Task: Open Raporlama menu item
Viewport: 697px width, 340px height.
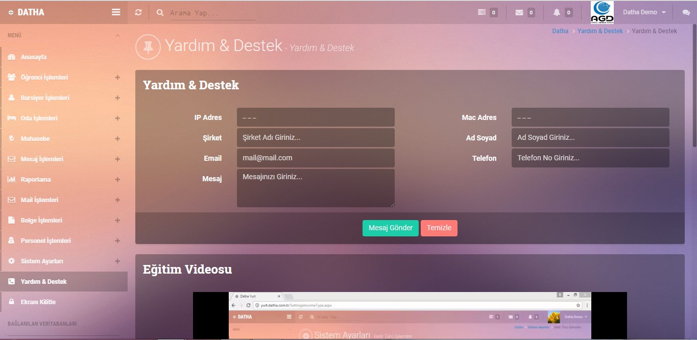Action: (x=36, y=180)
